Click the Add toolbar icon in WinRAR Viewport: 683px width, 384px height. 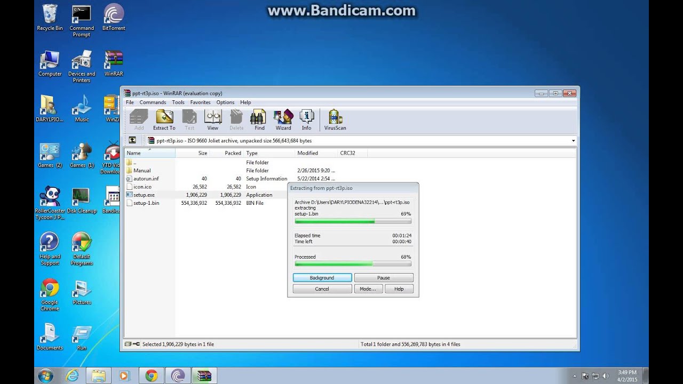pos(139,119)
